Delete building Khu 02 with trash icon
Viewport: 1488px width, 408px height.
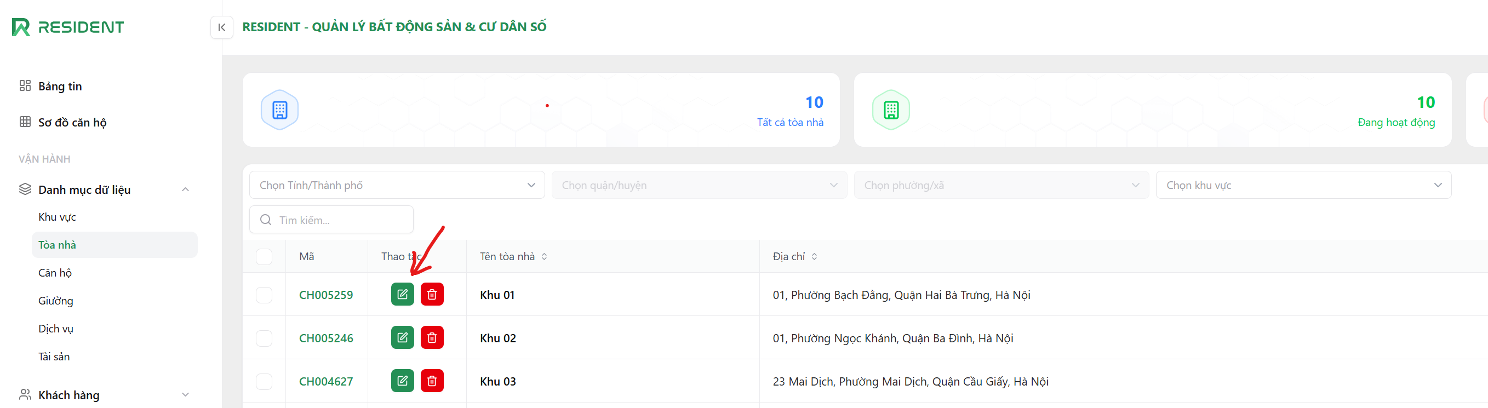[x=432, y=337]
